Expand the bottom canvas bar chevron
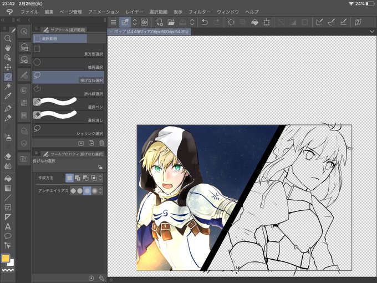 111,280
